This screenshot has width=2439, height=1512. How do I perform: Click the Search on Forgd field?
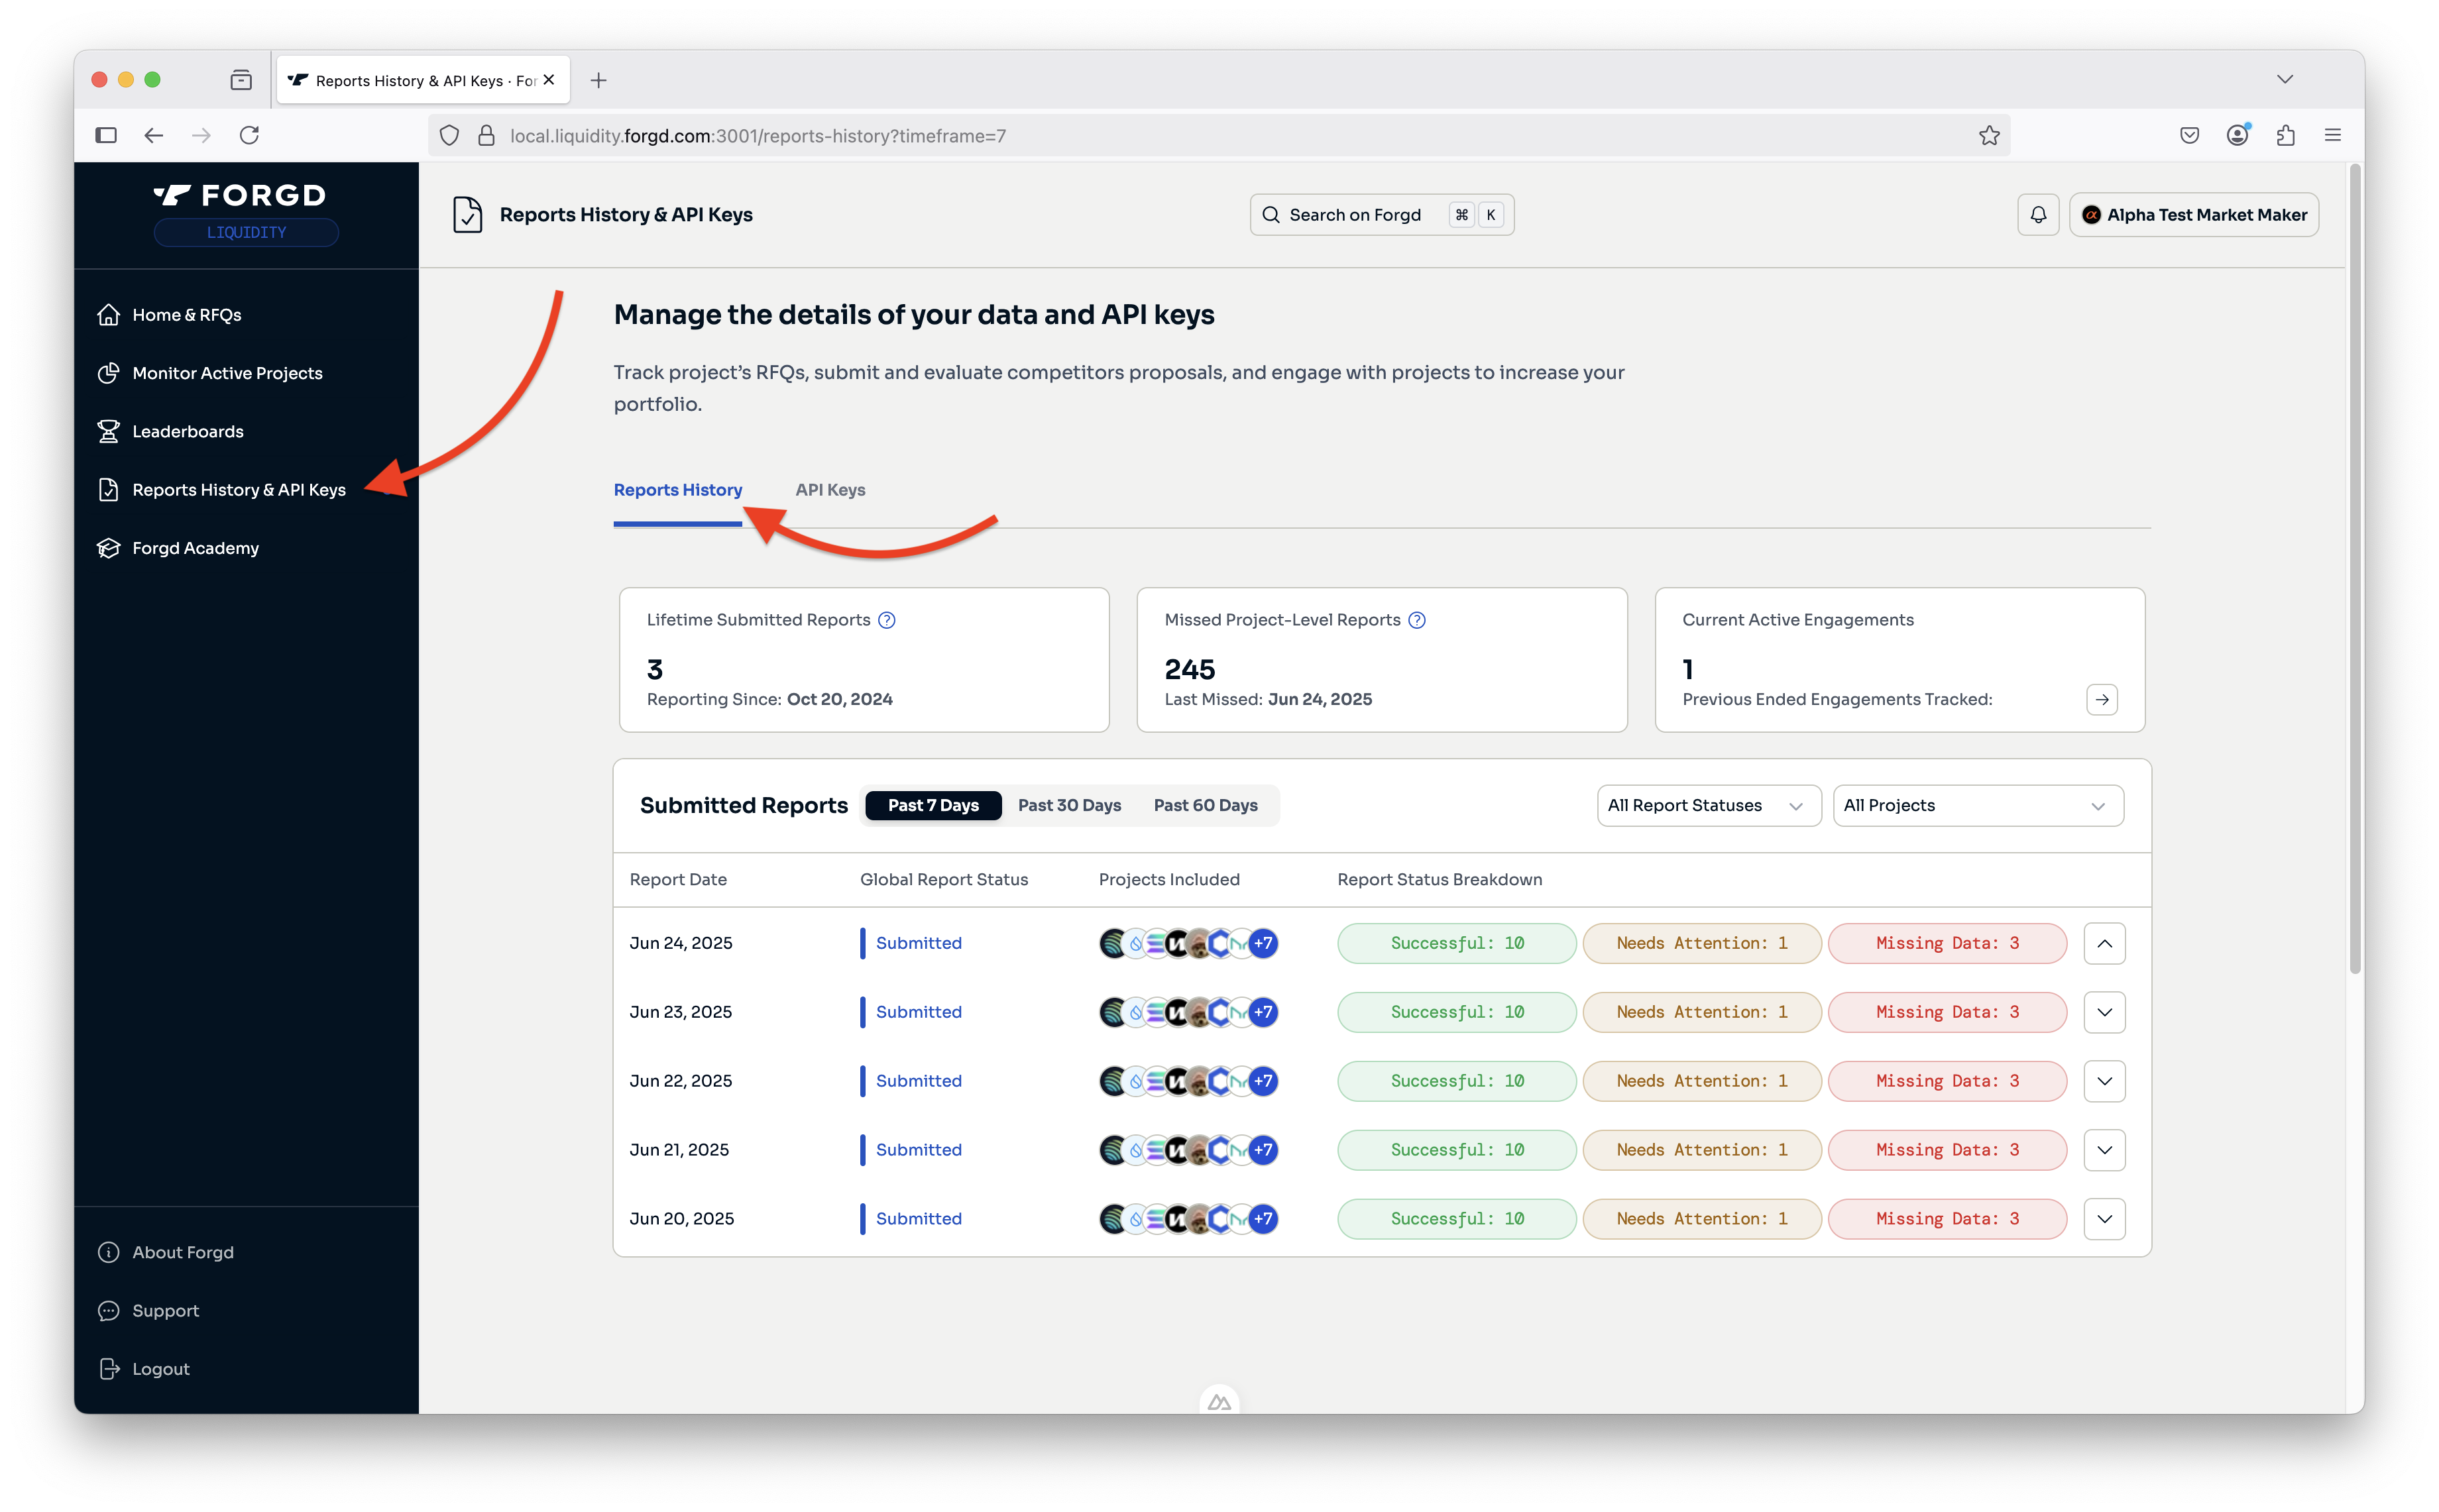[x=1380, y=215]
